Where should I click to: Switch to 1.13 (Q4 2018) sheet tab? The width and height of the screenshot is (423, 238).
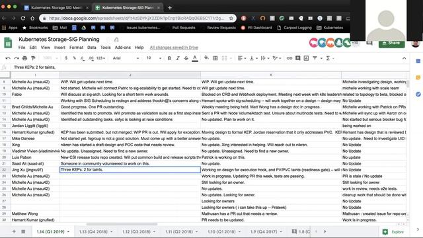tap(93, 232)
